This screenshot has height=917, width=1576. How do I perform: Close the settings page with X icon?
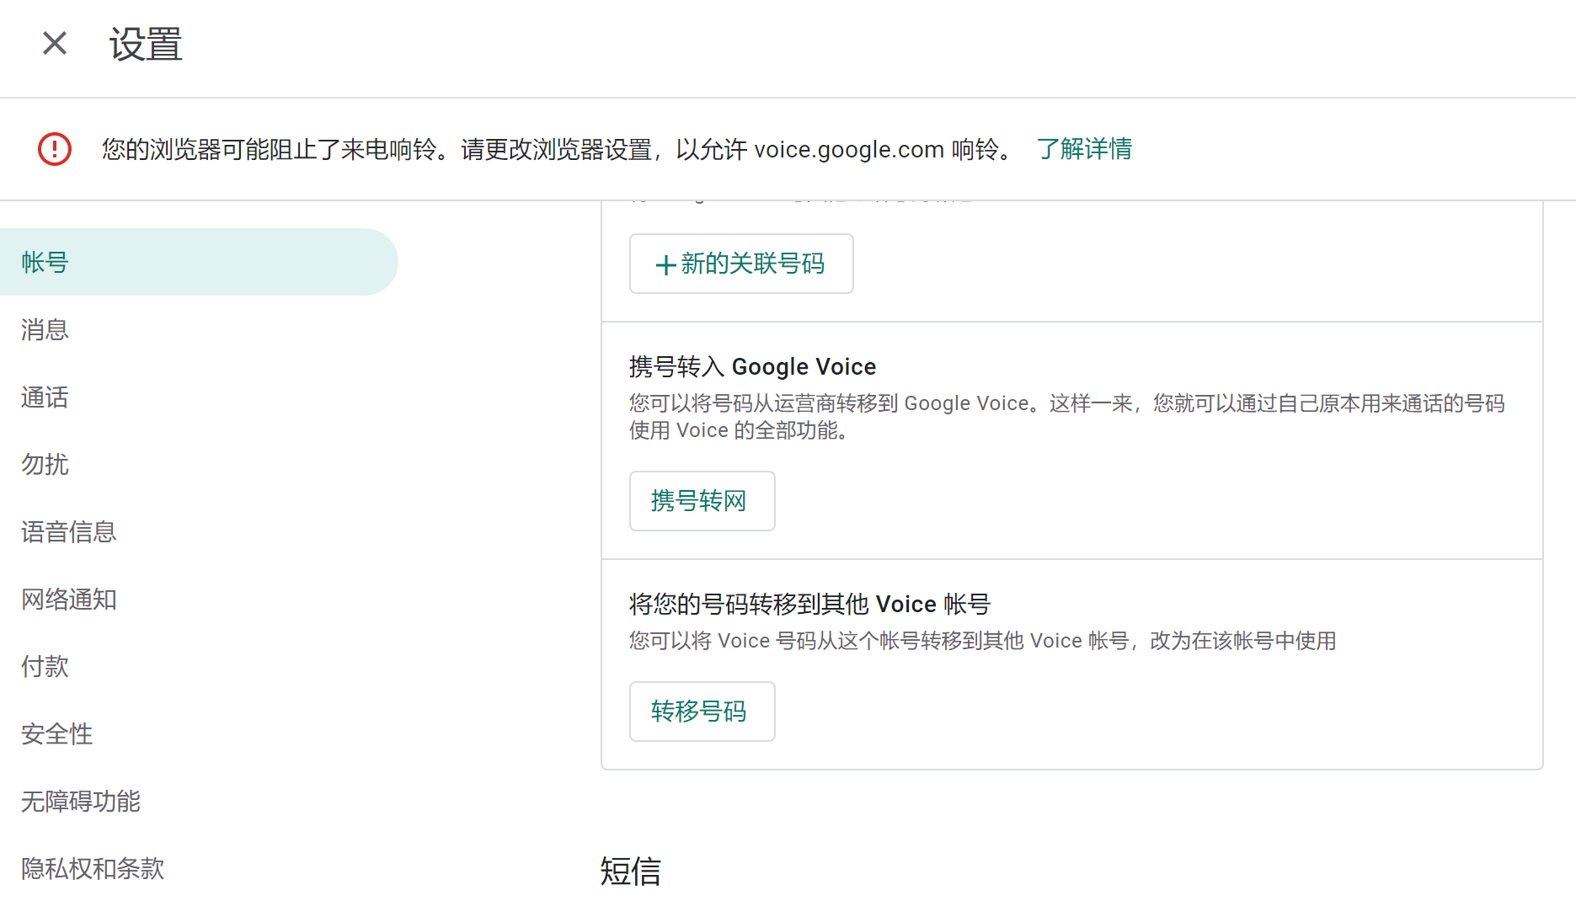pos(55,43)
